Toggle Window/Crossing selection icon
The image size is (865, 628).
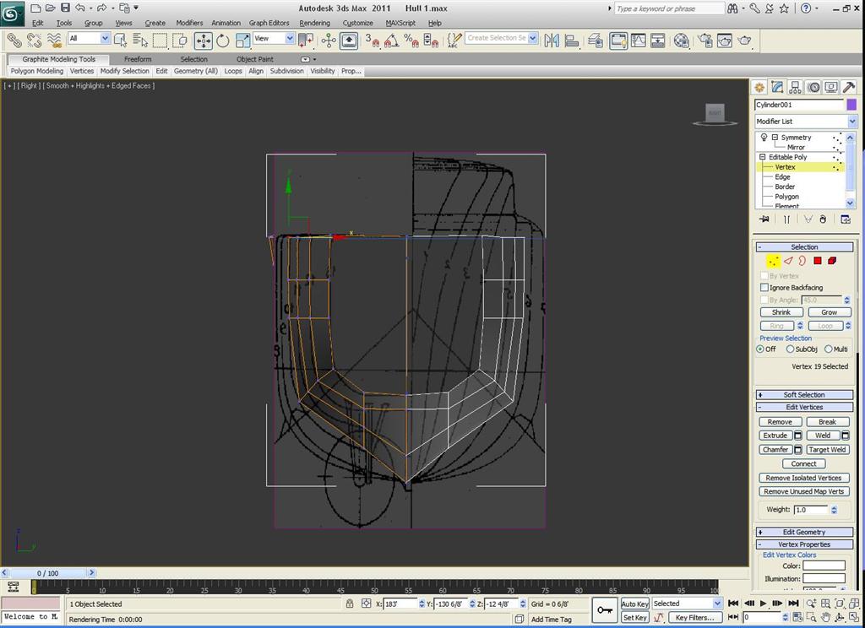point(179,41)
